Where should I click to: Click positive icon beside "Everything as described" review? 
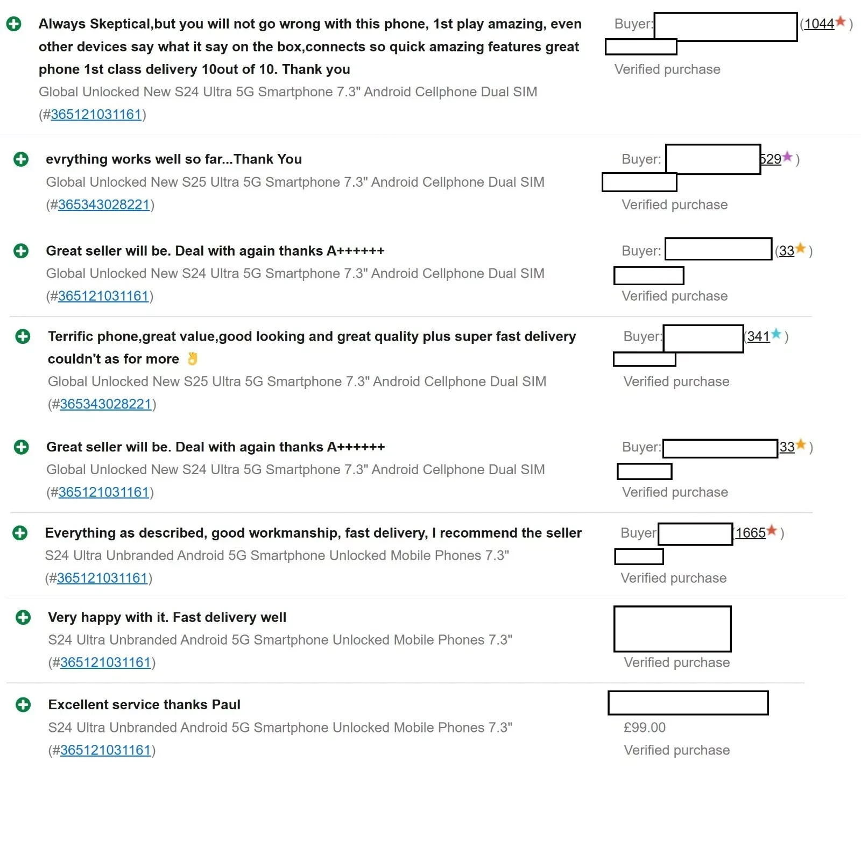click(20, 533)
